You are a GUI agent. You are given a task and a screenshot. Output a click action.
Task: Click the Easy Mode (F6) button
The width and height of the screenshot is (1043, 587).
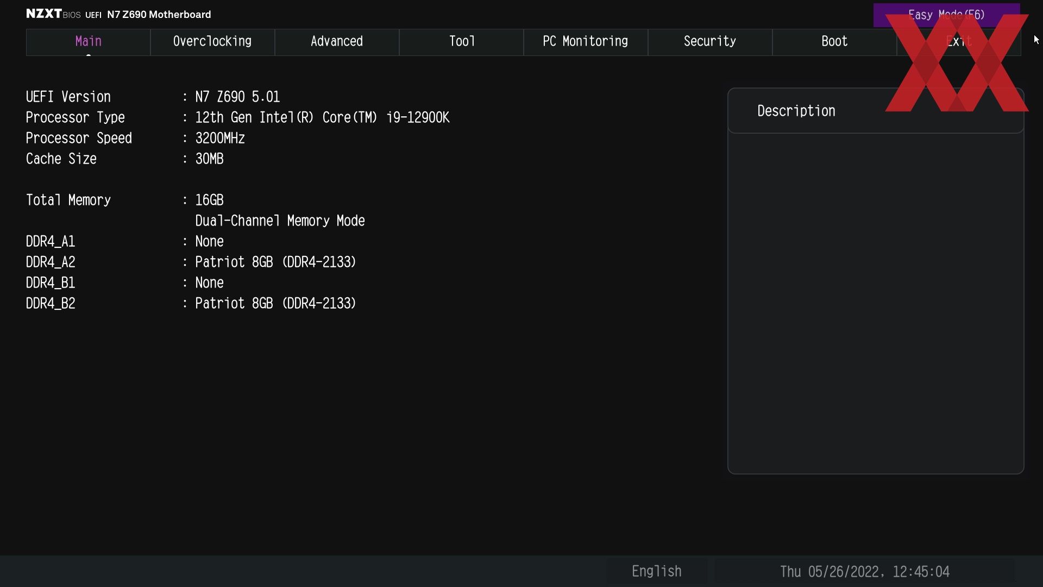coord(946,15)
